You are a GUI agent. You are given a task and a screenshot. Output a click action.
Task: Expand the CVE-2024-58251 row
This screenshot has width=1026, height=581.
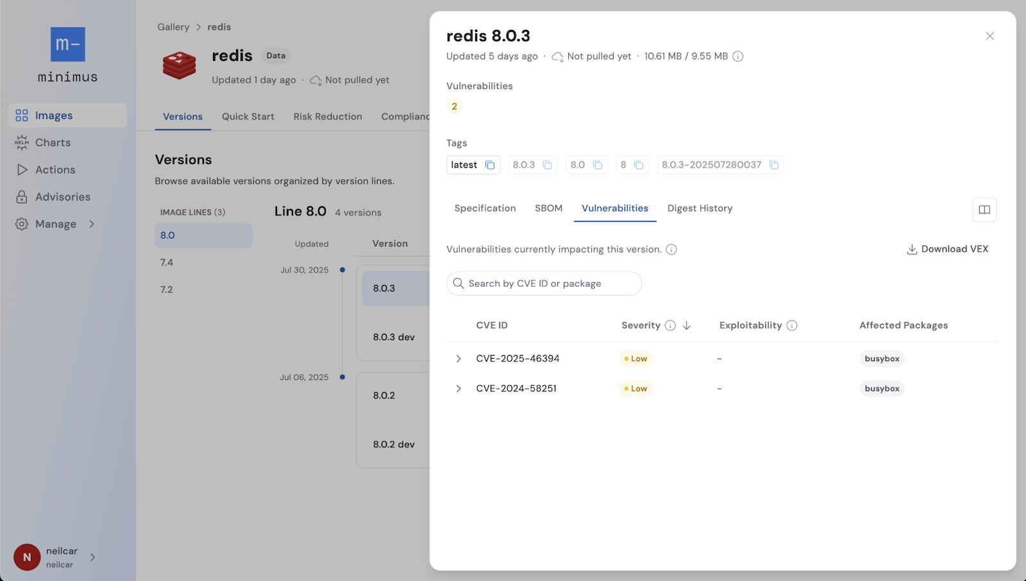click(458, 389)
